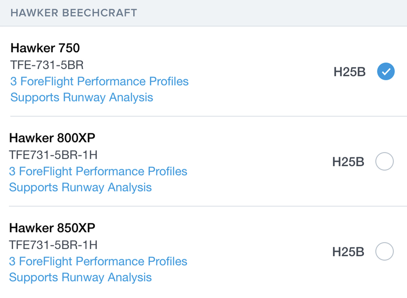Screen dimensions: 407x298
Task: Open Hawker 850XP ForeFlight Performance Profiles link
Action: (98, 261)
